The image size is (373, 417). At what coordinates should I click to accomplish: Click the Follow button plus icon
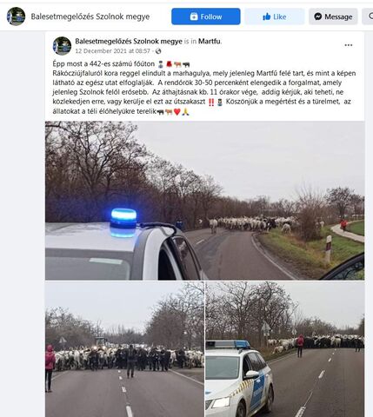pos(194,17)
